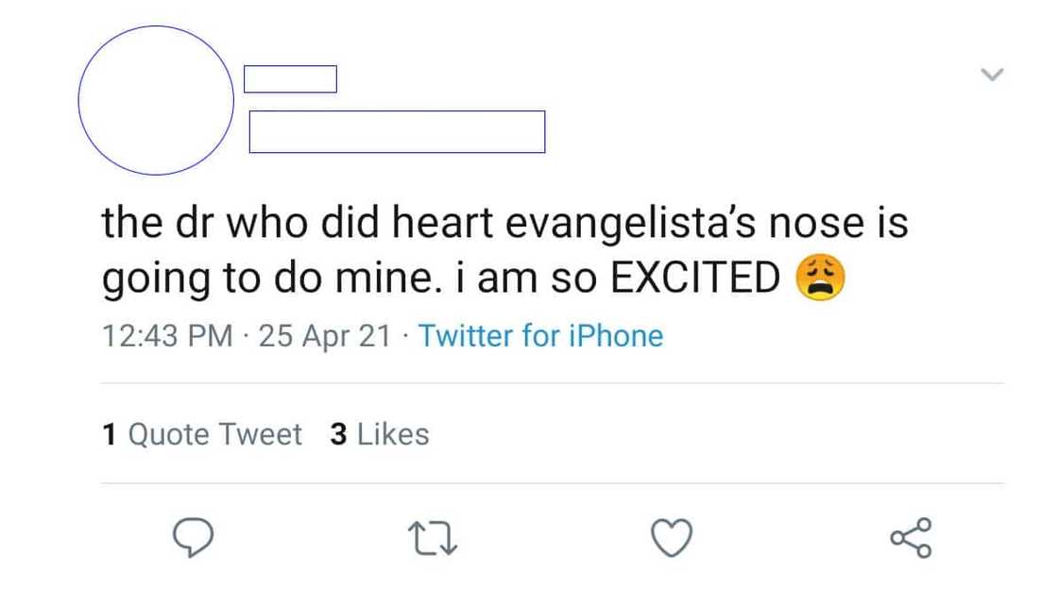View the 1 Quote Tweet list
The height and width of the screenshot is (589, 1058).
(x=201, y=434)
